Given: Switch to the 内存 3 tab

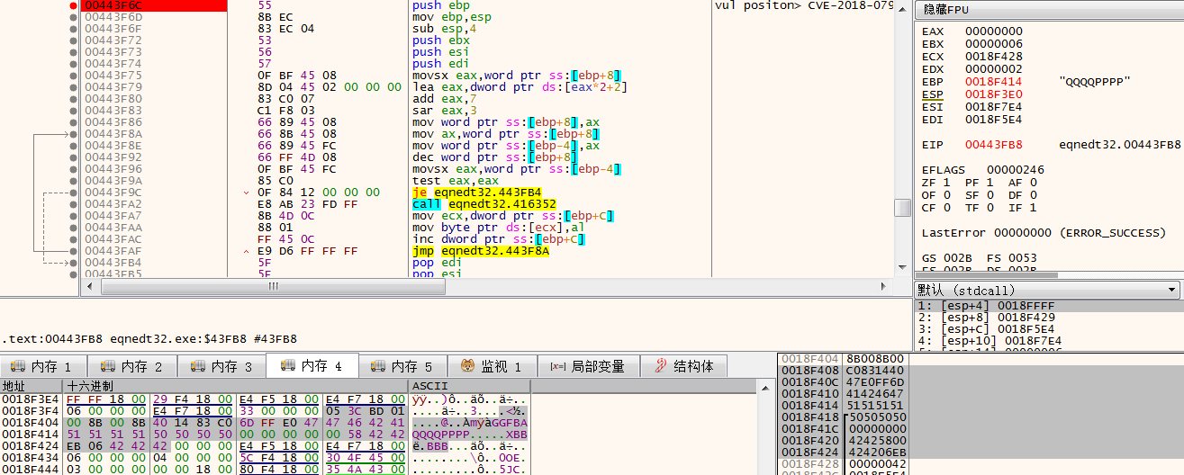Looking at the screenshot, I should pyautogui.click(x=221, y=366).
